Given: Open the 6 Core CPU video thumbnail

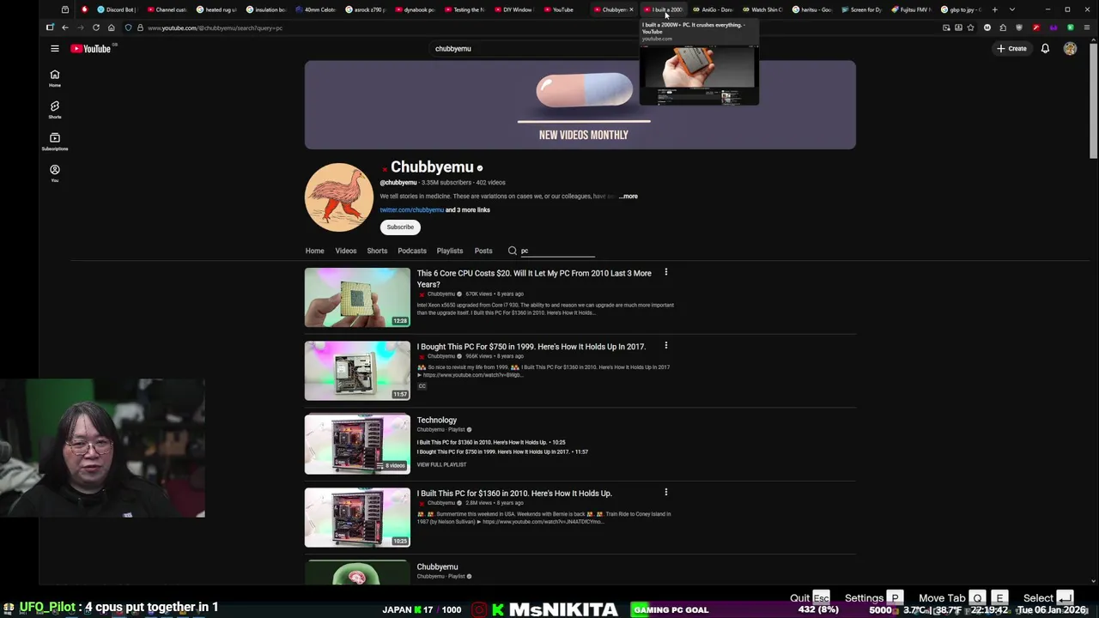Looking at the screenshot, I should pos(357,298).
